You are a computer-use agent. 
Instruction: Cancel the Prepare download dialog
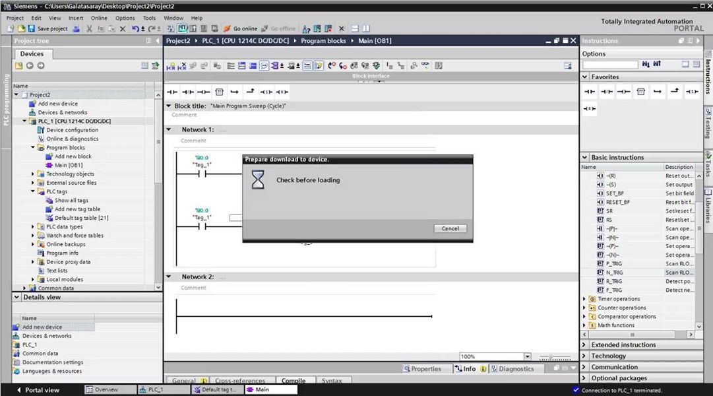[450, 228]
